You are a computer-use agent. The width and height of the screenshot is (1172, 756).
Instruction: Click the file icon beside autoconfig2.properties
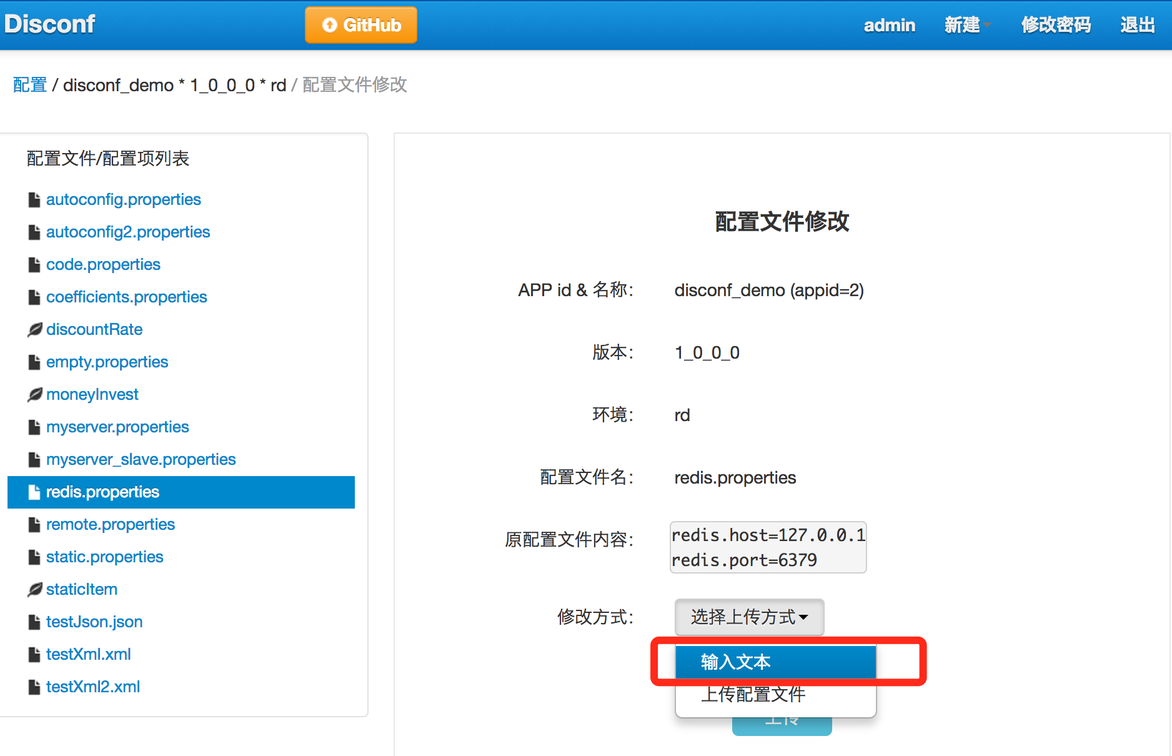[x=34, y=232]
